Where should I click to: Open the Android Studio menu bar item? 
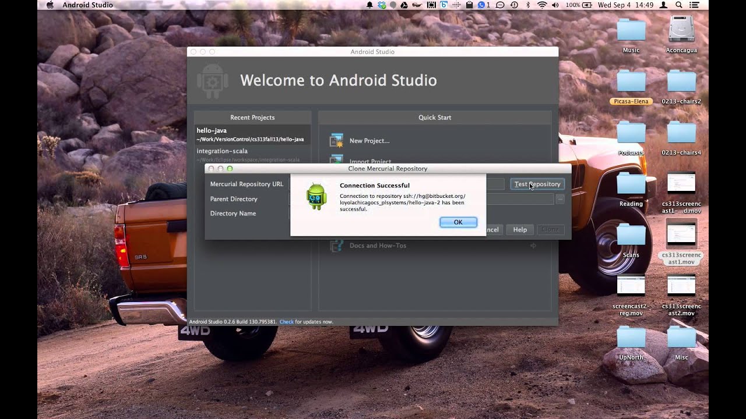[87, 5]
